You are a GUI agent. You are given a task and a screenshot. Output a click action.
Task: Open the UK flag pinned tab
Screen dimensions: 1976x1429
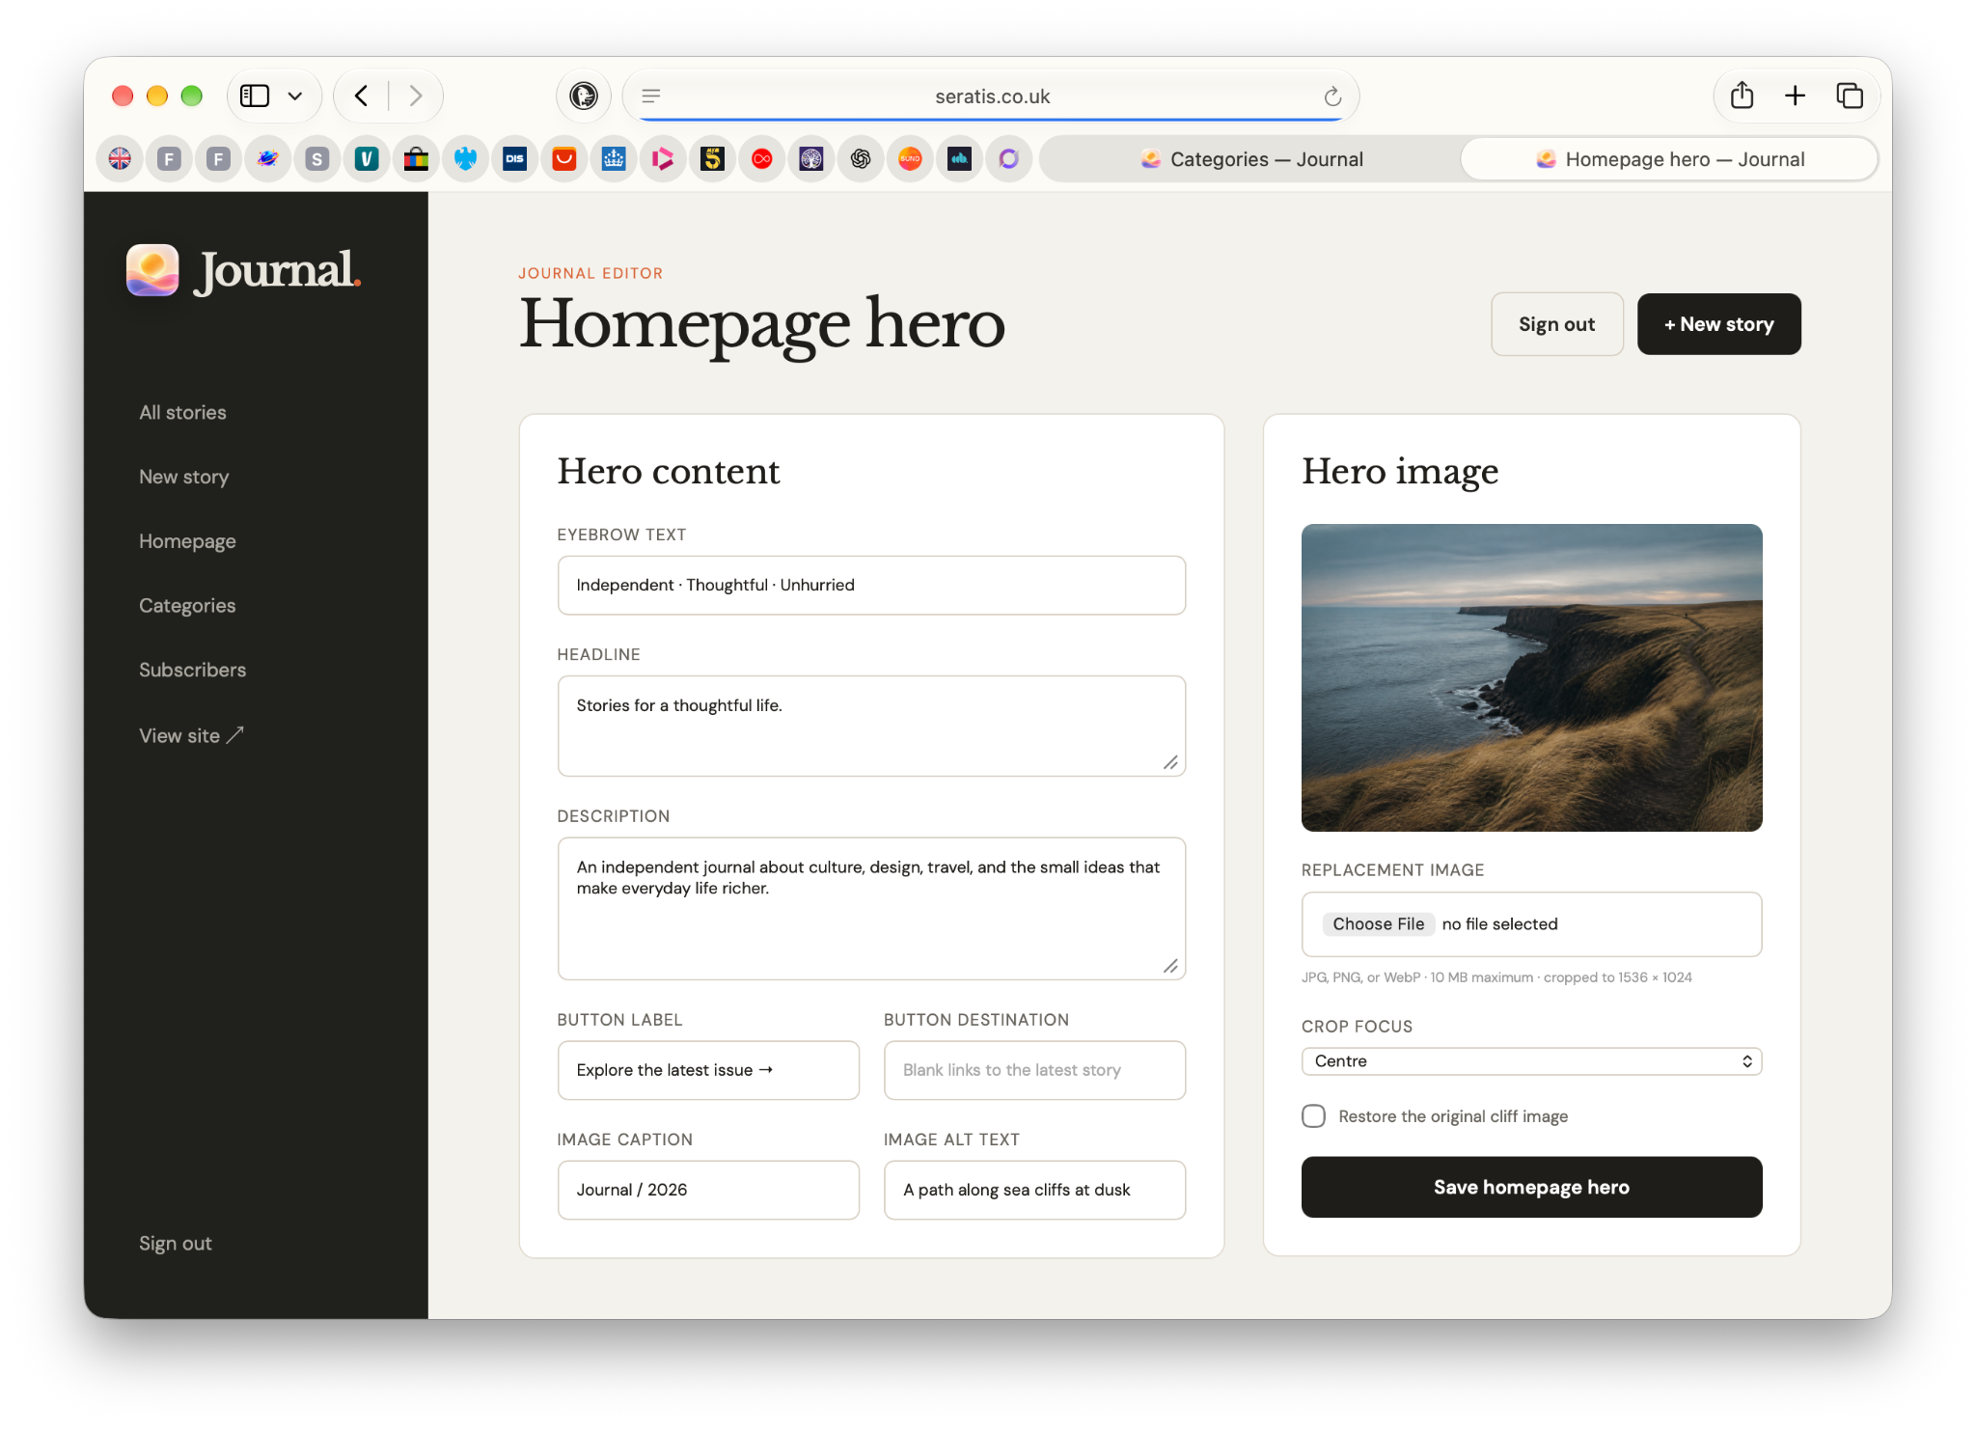(120, 159)
